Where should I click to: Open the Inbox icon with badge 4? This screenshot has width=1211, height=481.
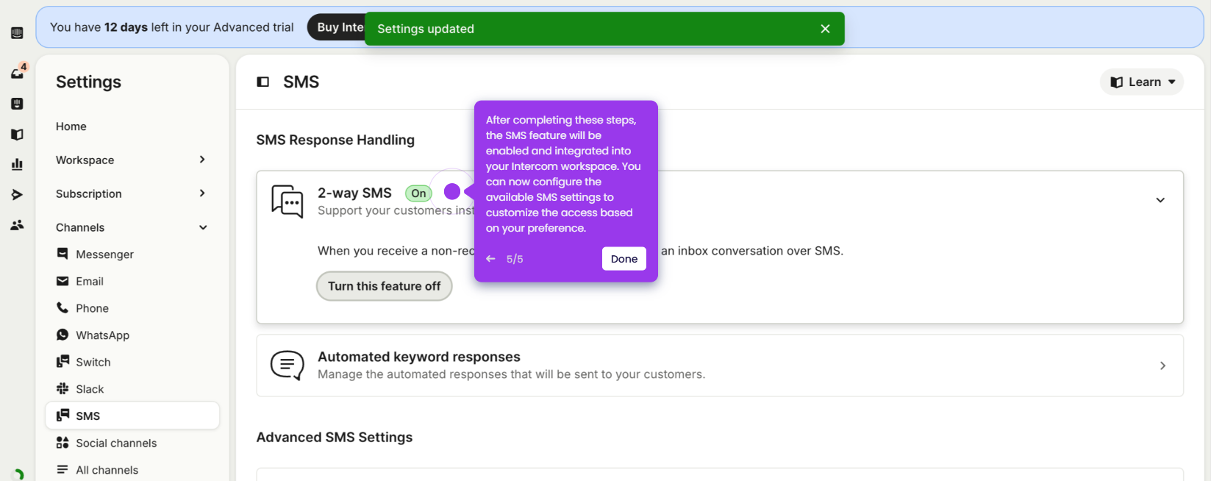[18, 71]
